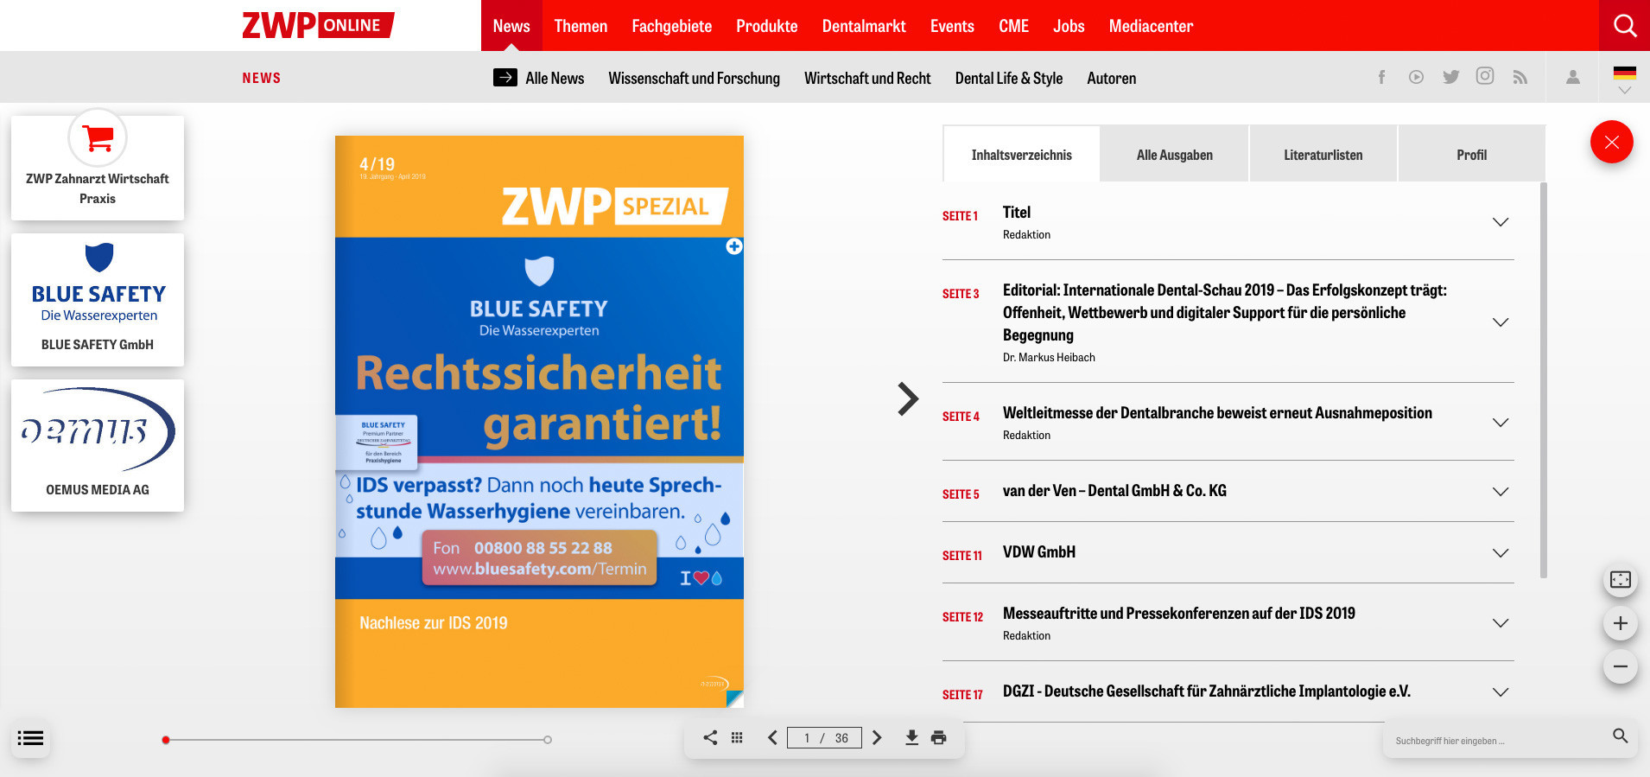Click the page position slider red handle
The width and height of the screenshot is (1650, 777).
166,740
